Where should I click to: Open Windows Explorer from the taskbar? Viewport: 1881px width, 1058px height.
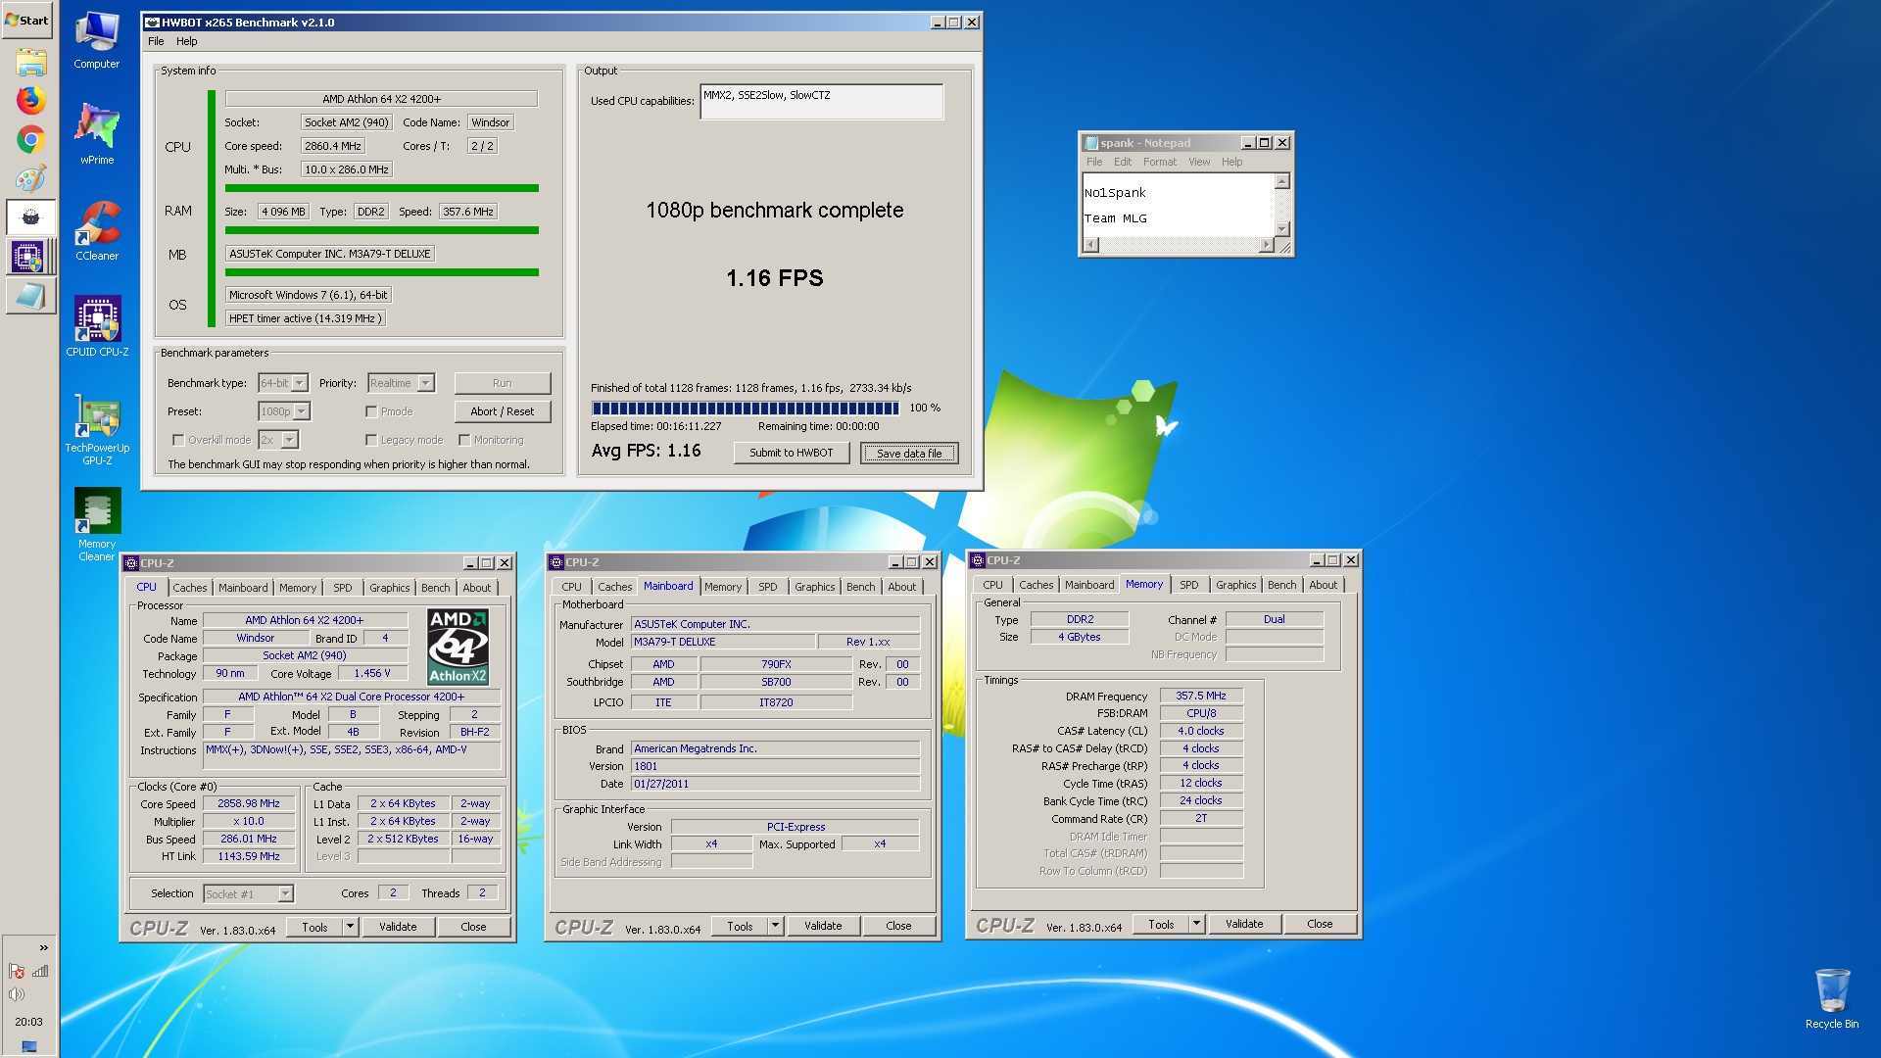coord(30,62)
